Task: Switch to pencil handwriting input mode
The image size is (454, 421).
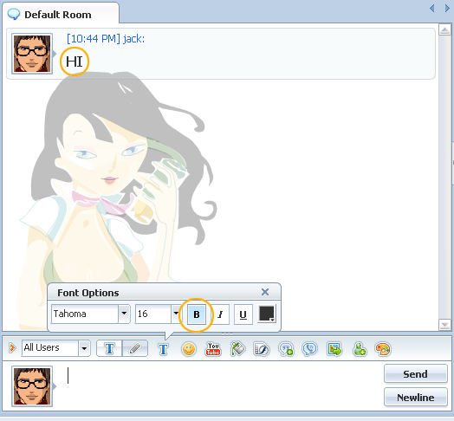Action: (135, 348)
